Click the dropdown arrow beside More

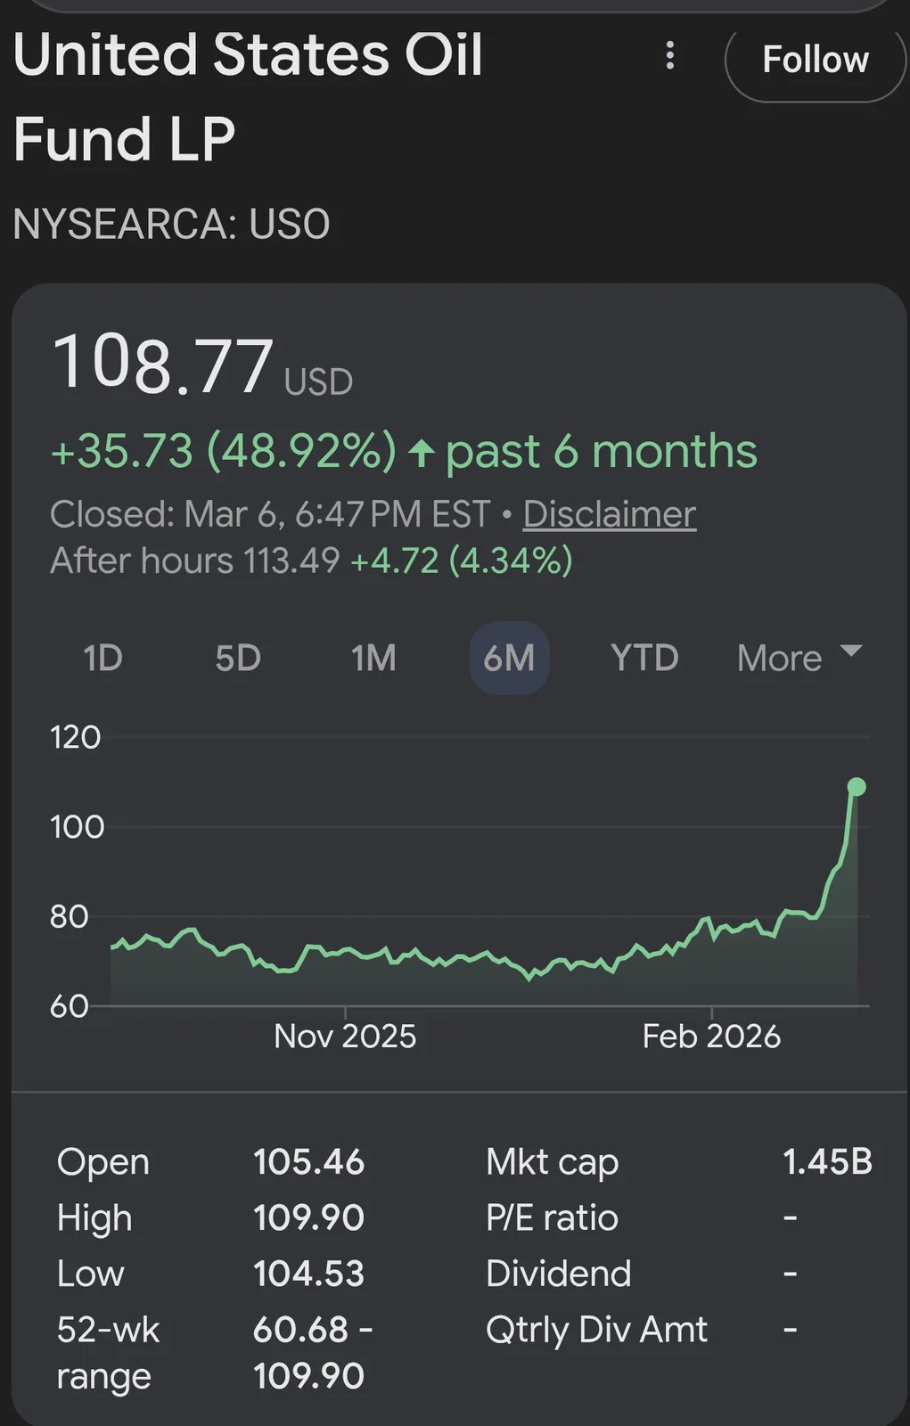point(851,652)
